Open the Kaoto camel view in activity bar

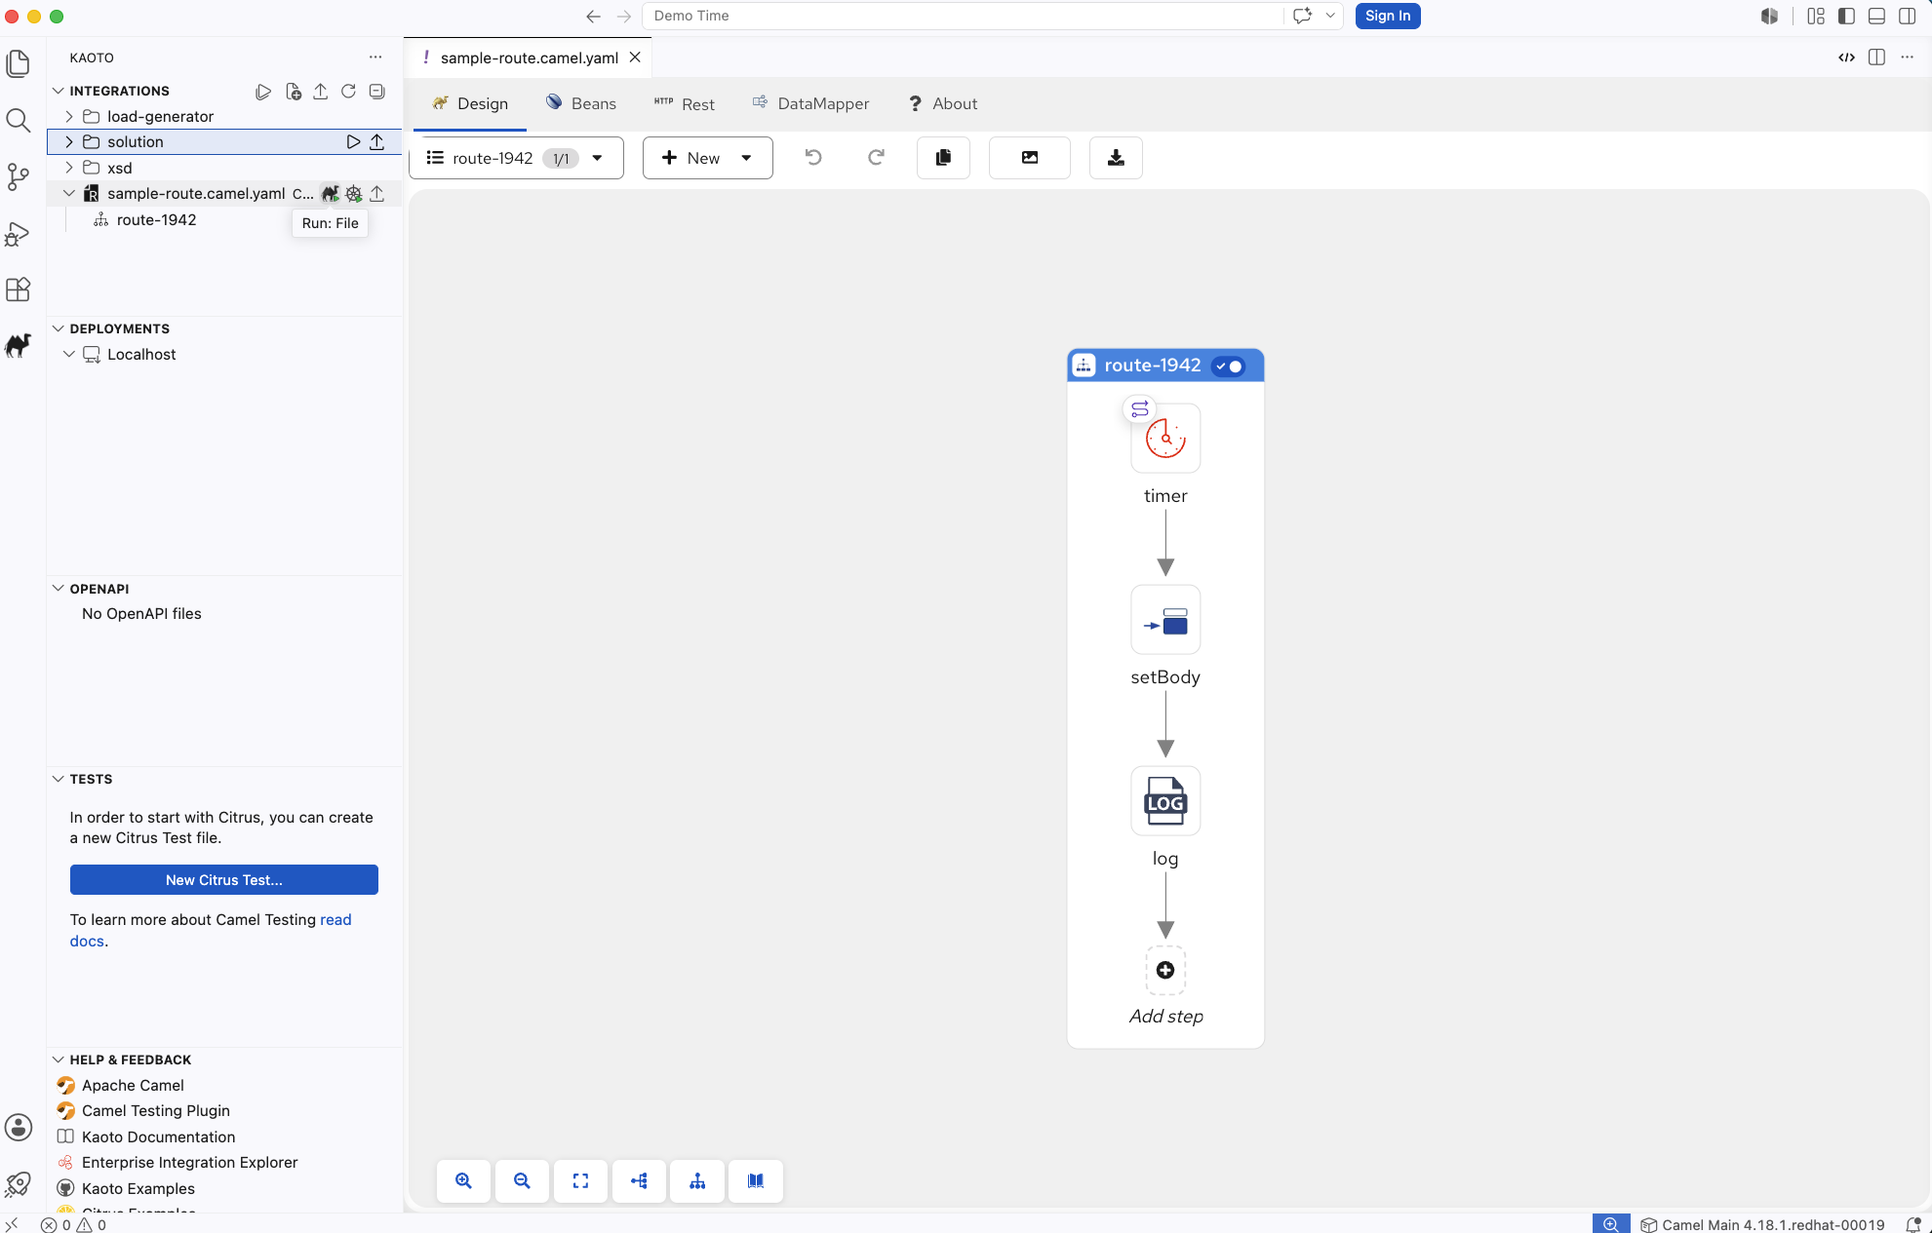[x=19, y=346]
